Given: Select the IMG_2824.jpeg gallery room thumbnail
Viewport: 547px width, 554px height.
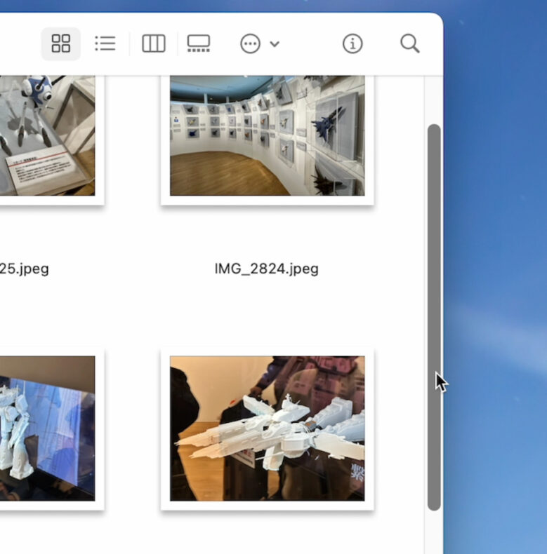Looking at the screenshot, I should (x=267, y=135).
